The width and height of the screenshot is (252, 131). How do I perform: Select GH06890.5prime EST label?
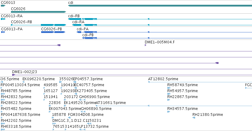96,109
